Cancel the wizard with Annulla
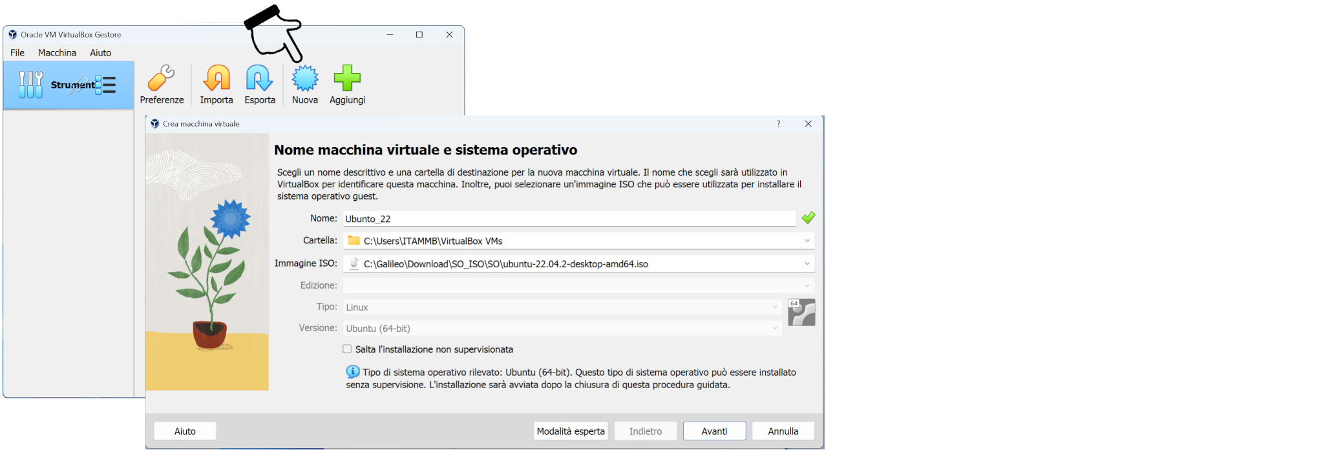 coord(783,431)
